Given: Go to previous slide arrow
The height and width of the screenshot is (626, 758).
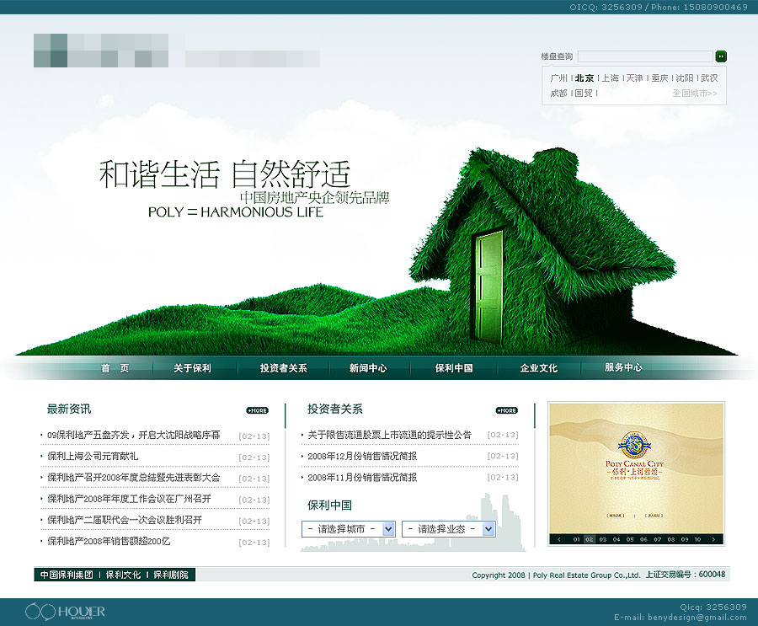Looking at the screenshot, I should (559, 539).
